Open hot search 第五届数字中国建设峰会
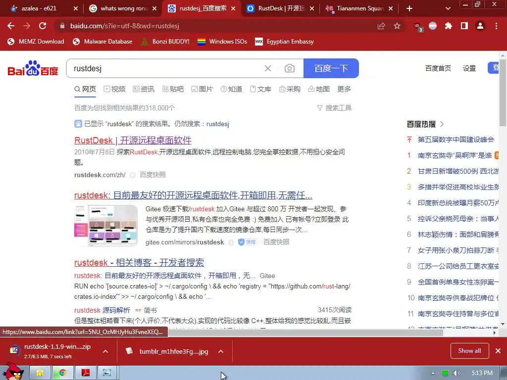 pos(456,140)
